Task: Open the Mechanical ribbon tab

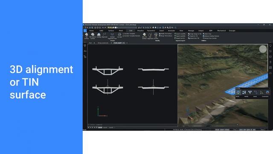Action: (221, 30)
